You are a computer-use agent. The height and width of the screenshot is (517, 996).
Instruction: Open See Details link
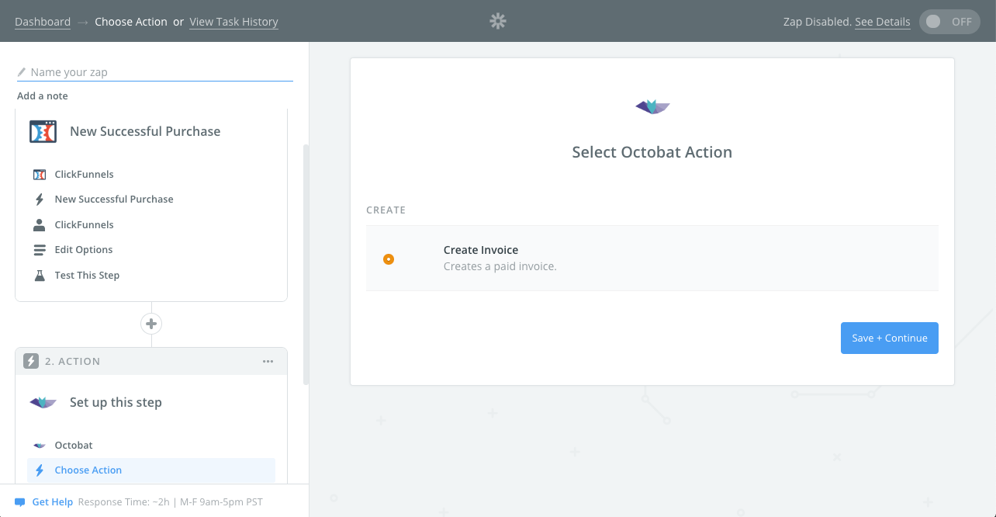883,22
